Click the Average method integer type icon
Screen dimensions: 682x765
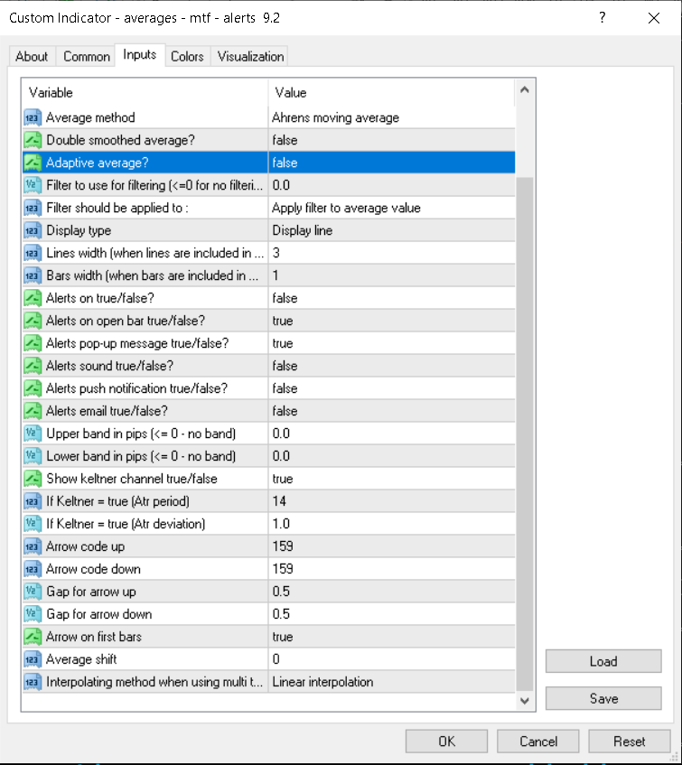[x=33, y=117]
